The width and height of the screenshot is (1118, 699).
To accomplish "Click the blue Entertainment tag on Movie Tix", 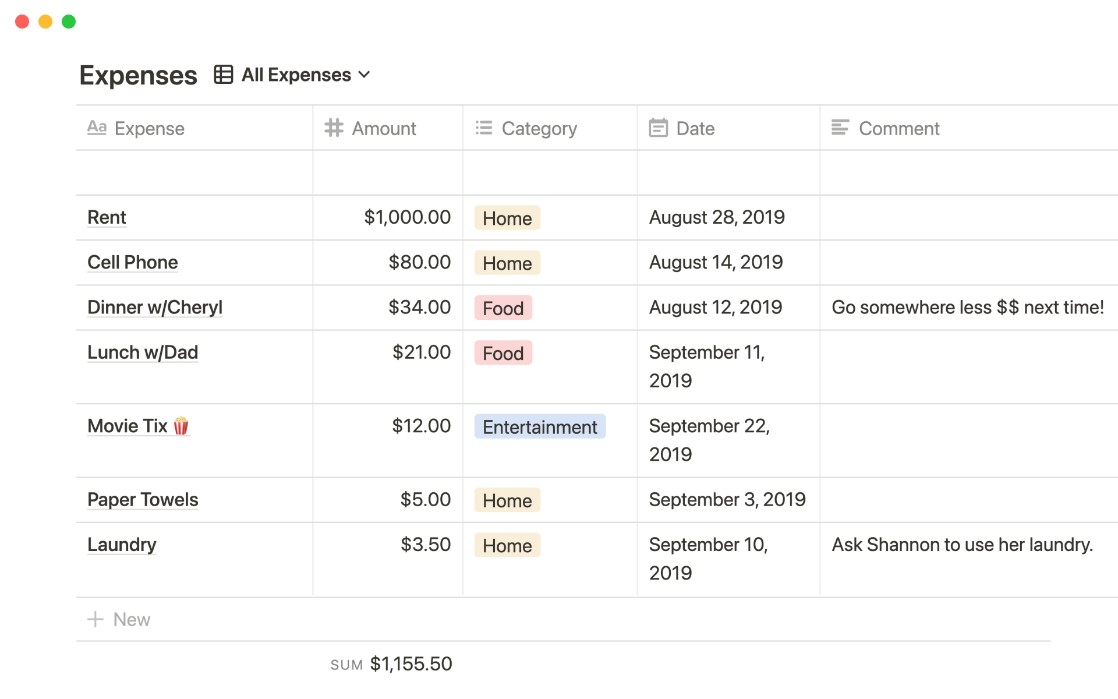I will pos(539,426).
